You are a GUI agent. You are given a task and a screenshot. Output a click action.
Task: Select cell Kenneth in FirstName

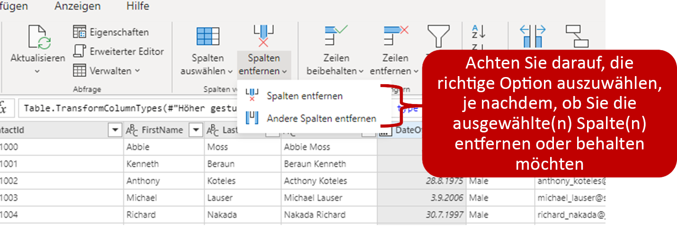(164, 164)
